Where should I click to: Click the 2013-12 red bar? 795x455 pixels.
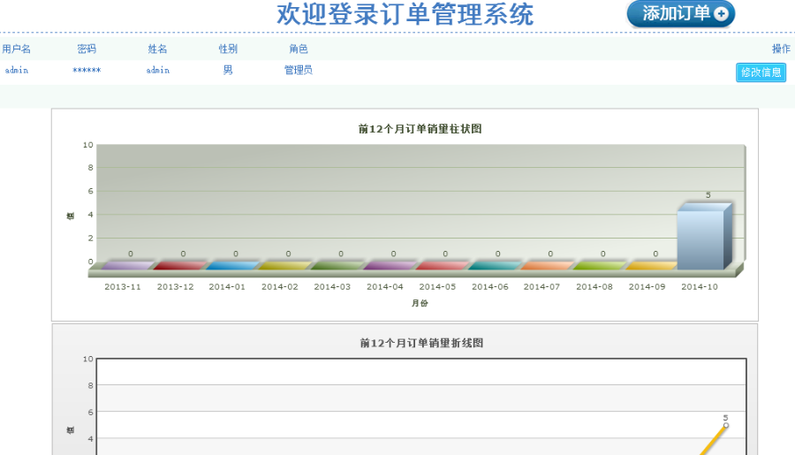(179, 265)
